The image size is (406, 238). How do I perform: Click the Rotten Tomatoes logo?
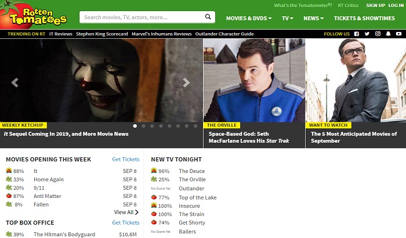point(34,15)
